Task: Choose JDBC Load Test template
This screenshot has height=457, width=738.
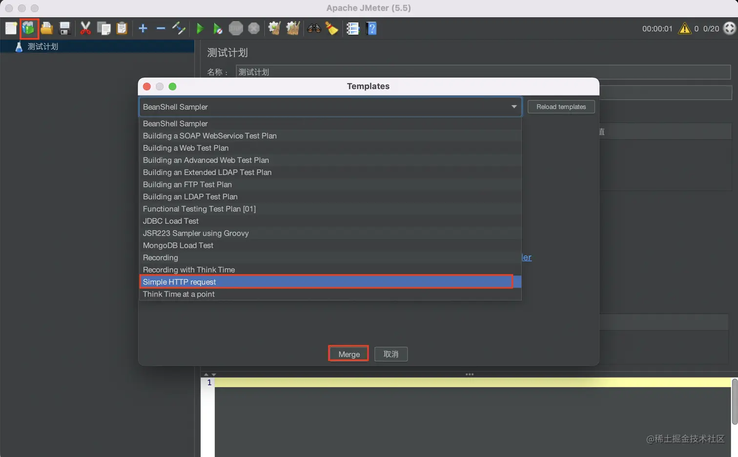Action: [x=330, y=221]
